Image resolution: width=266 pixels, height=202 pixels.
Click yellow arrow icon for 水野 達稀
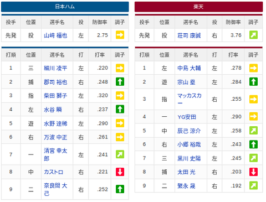120,123
